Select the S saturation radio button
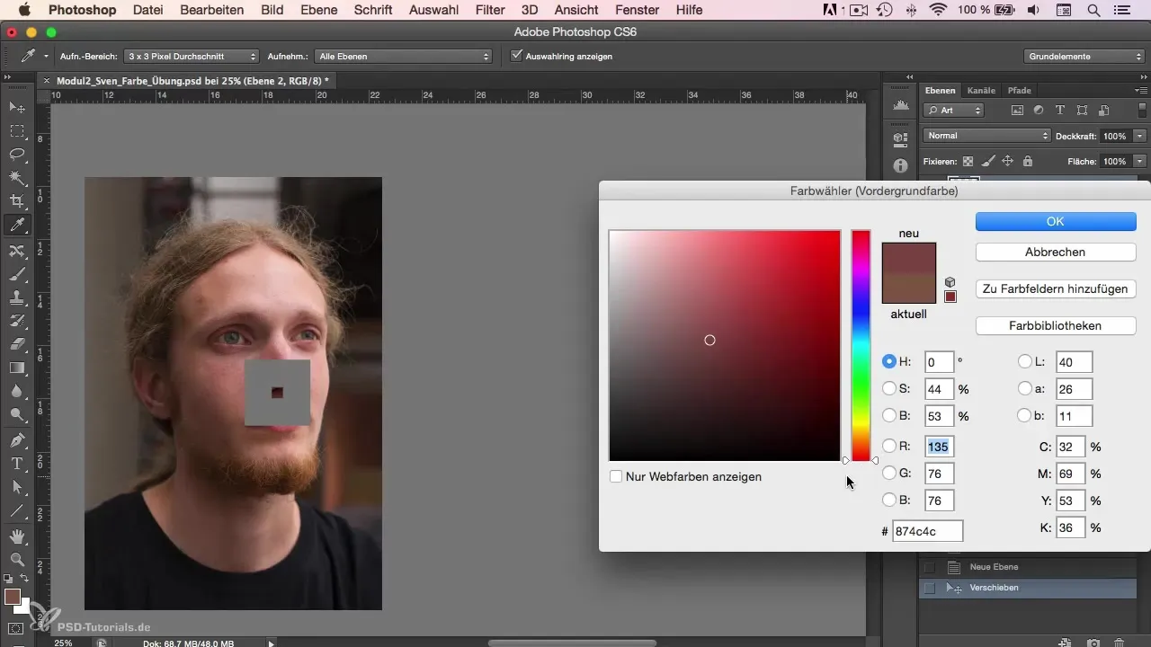The image size is (1151, 647). [x=889, y=389]
